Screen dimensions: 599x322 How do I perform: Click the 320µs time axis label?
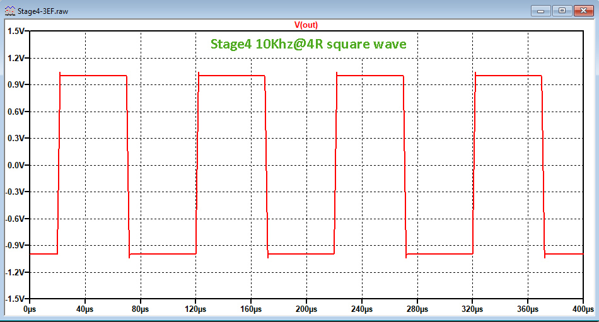click(x=472, y=309)
